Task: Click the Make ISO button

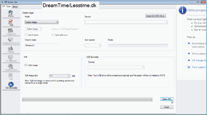Action: point(167,99)
